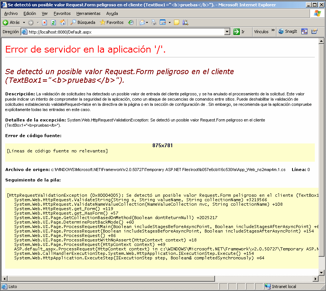Click the yellow note Discuss icon
Image resolution: width=326 pixels, height=291 pixels.
pos(177,22)
